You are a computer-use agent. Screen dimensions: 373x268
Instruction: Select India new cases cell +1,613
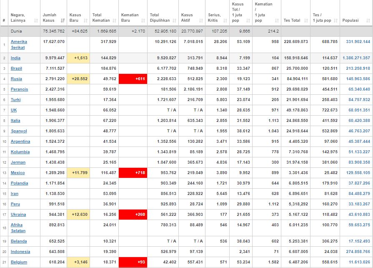tap(78, 58)
